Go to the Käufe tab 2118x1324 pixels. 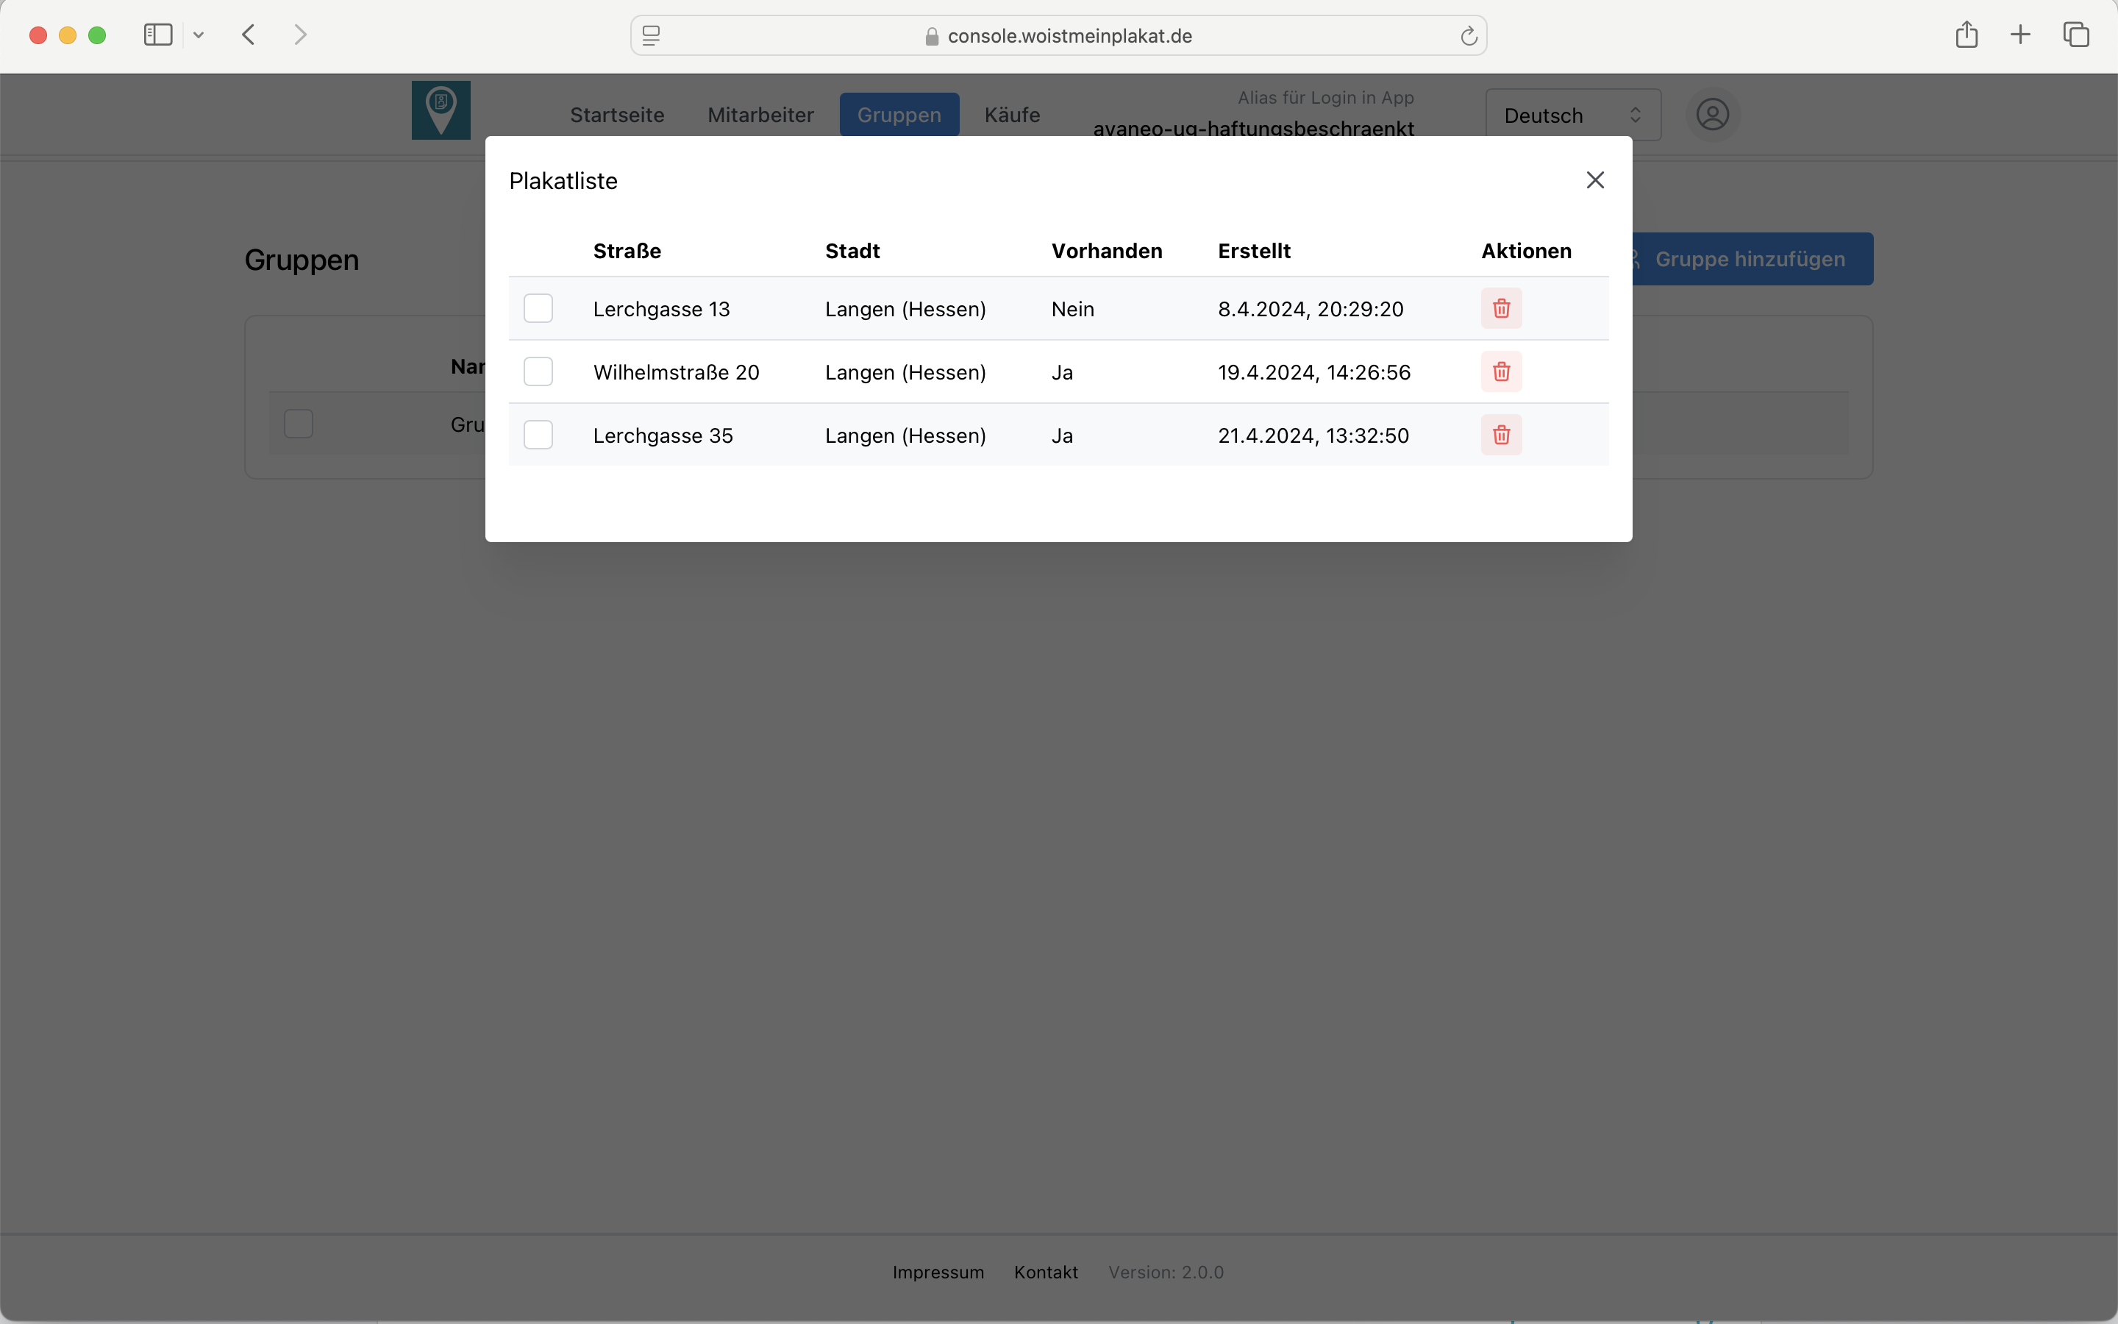point(1012,115)
